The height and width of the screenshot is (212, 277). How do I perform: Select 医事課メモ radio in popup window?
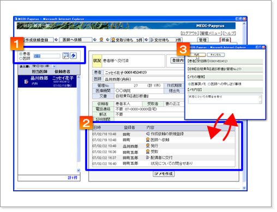189,84
